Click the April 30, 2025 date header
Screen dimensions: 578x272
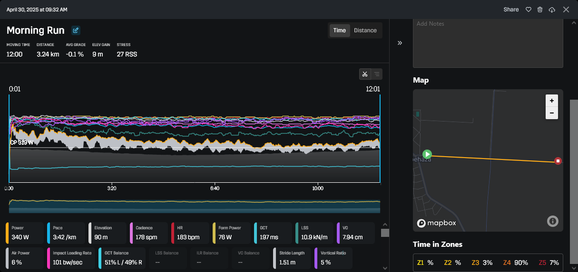click(x=37, y=9)
